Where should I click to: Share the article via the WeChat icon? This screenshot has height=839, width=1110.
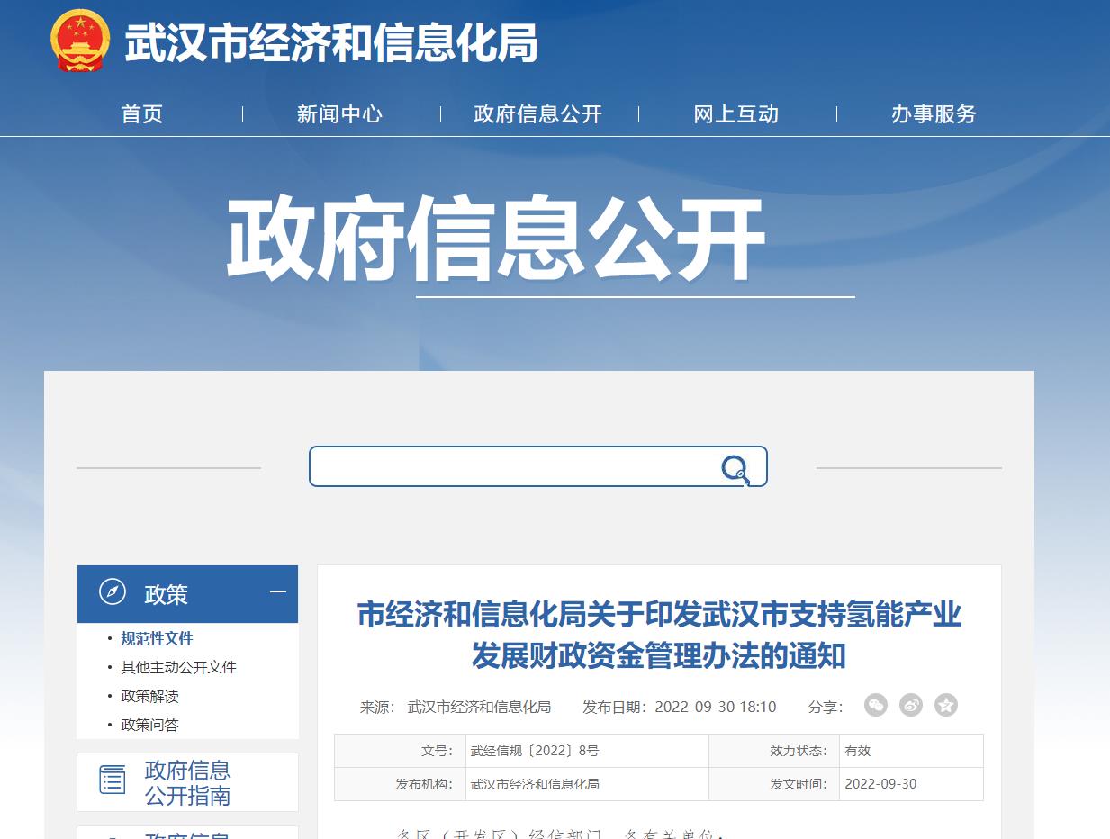pos(875,705)
